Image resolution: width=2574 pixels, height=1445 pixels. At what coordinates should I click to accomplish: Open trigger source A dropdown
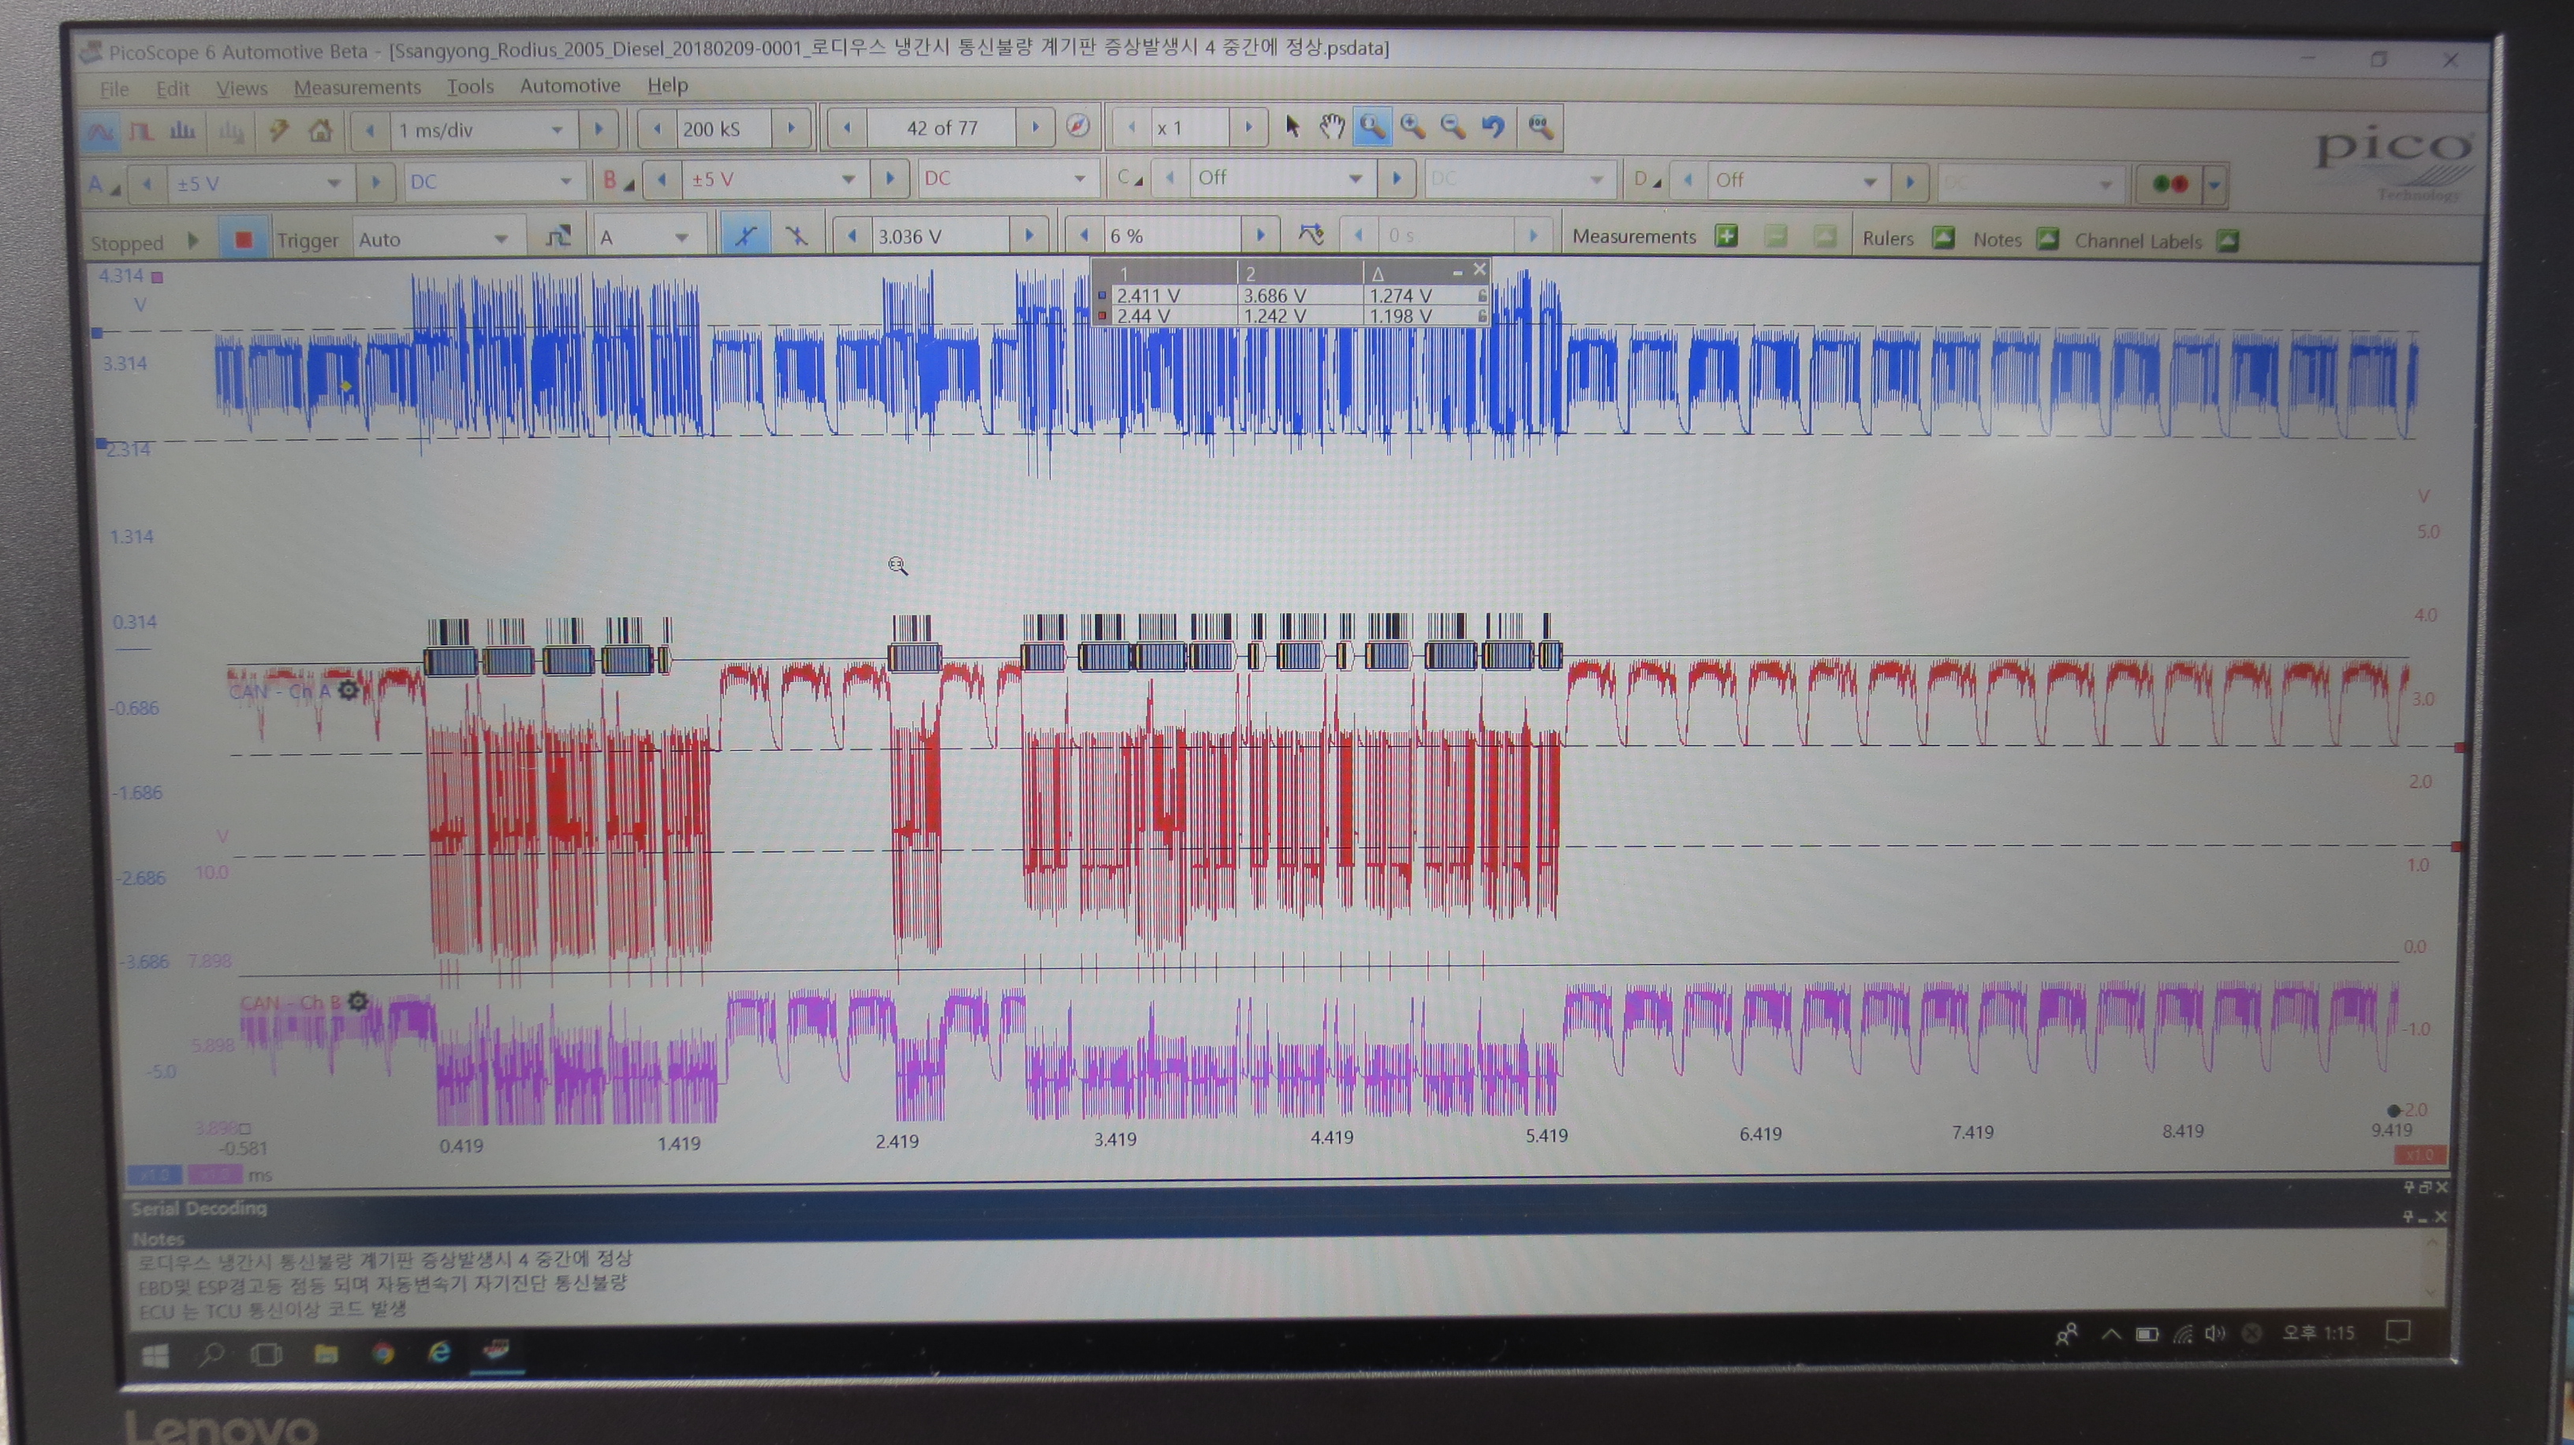tap(681, 238)
